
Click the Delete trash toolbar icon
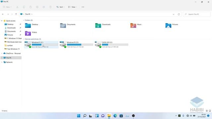[x=50, y=7]
